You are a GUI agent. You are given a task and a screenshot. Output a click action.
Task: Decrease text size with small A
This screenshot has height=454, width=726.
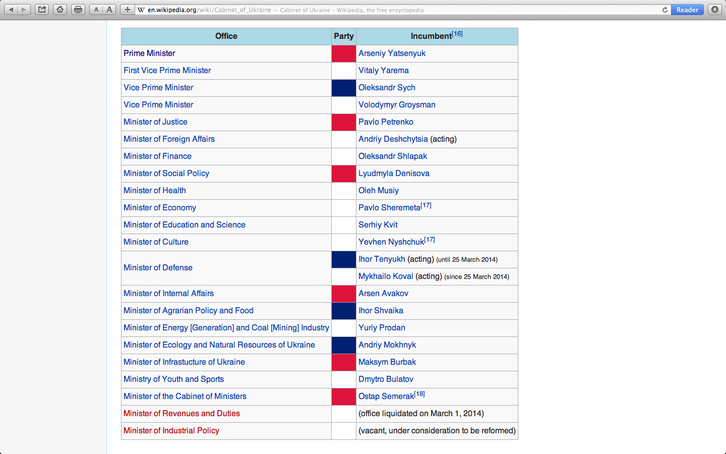click(96, 10)
